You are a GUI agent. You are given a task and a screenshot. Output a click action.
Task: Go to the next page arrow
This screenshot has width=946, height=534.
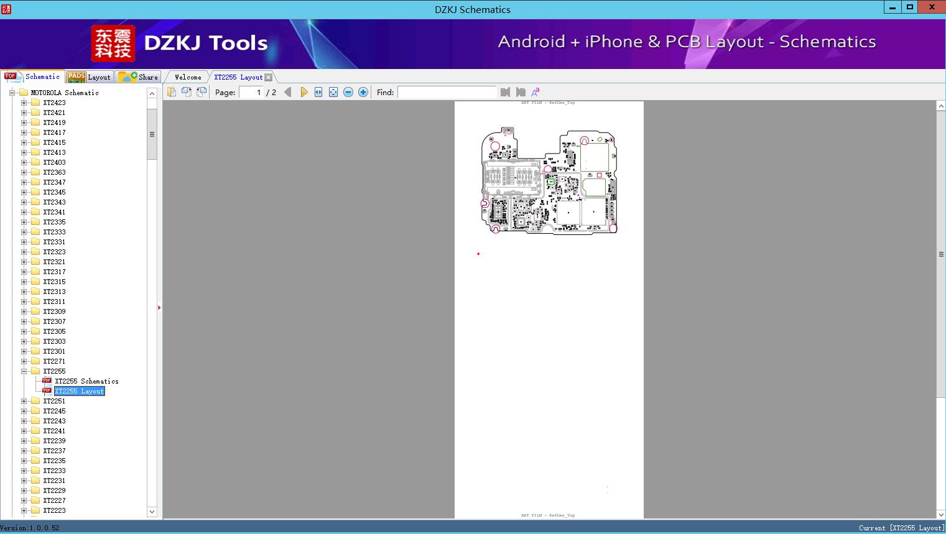tap(304, 92)
